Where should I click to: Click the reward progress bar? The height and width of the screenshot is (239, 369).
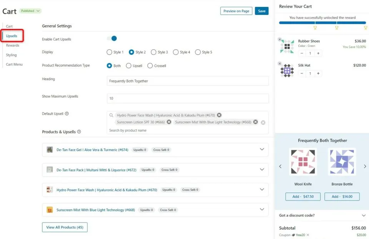point(322,23)
